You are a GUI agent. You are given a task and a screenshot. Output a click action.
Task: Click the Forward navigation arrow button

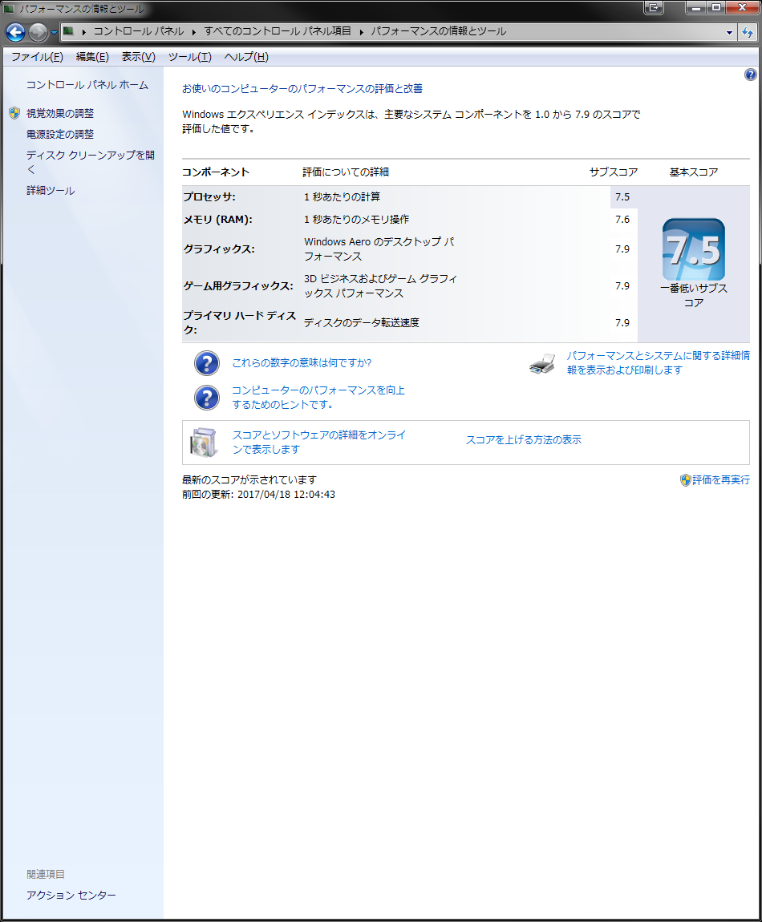[38, 32]
